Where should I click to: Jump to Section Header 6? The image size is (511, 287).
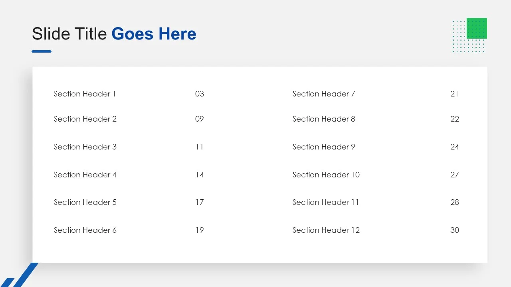click(85, 230)
